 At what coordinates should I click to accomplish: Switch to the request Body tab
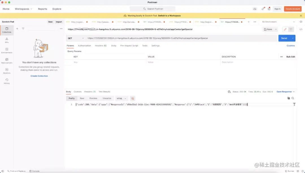114,46
